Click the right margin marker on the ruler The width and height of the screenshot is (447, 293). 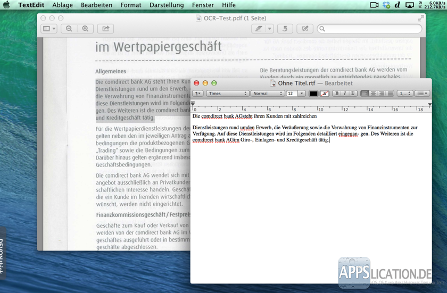[x=429, y=105]
